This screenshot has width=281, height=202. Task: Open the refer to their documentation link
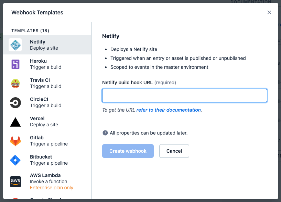click(x=169, y=110)
